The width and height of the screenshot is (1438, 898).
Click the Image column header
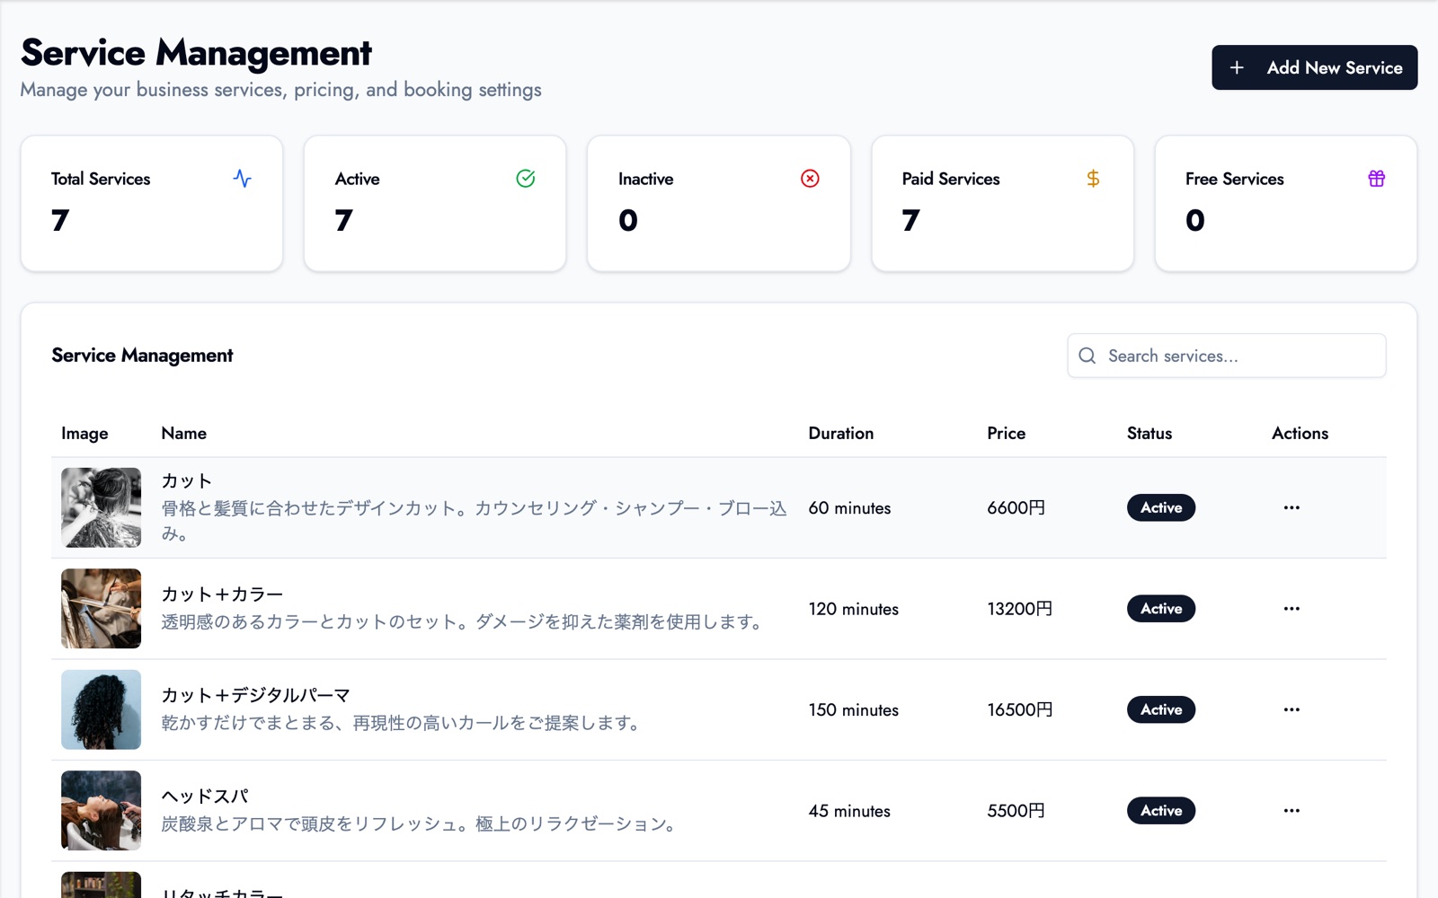pyautogui.click(x=84, y=434)
